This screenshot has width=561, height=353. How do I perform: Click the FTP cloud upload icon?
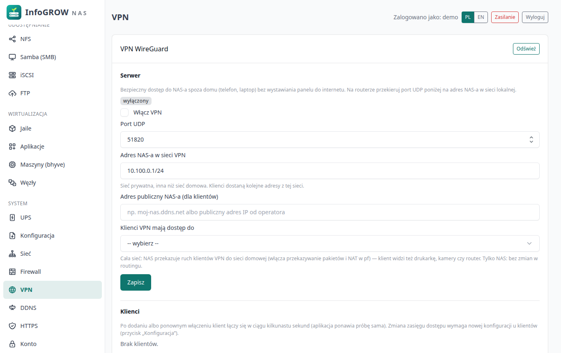click(x=12, y=93)
